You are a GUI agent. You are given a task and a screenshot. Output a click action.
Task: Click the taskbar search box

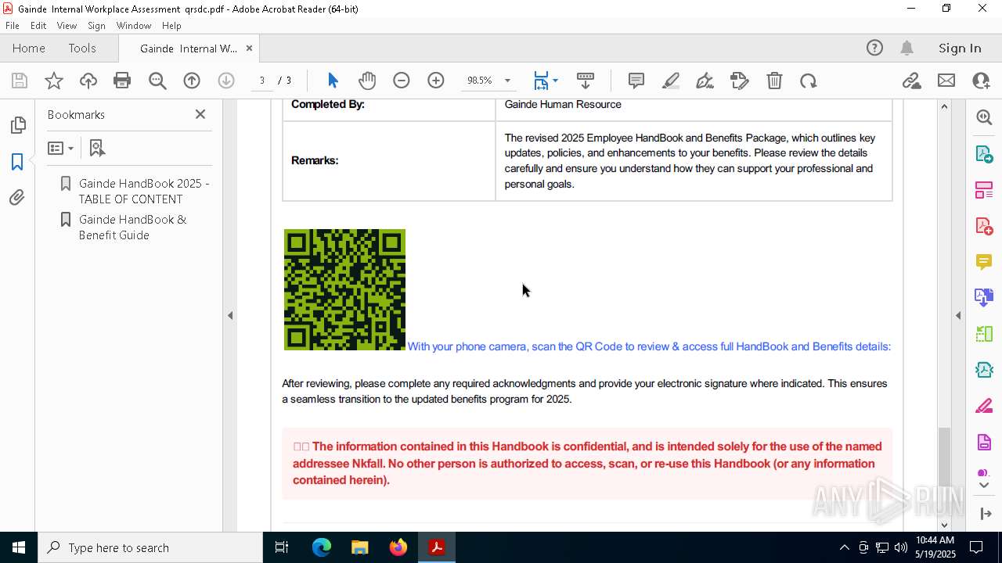pyautogui.click(x=150, y=547)
